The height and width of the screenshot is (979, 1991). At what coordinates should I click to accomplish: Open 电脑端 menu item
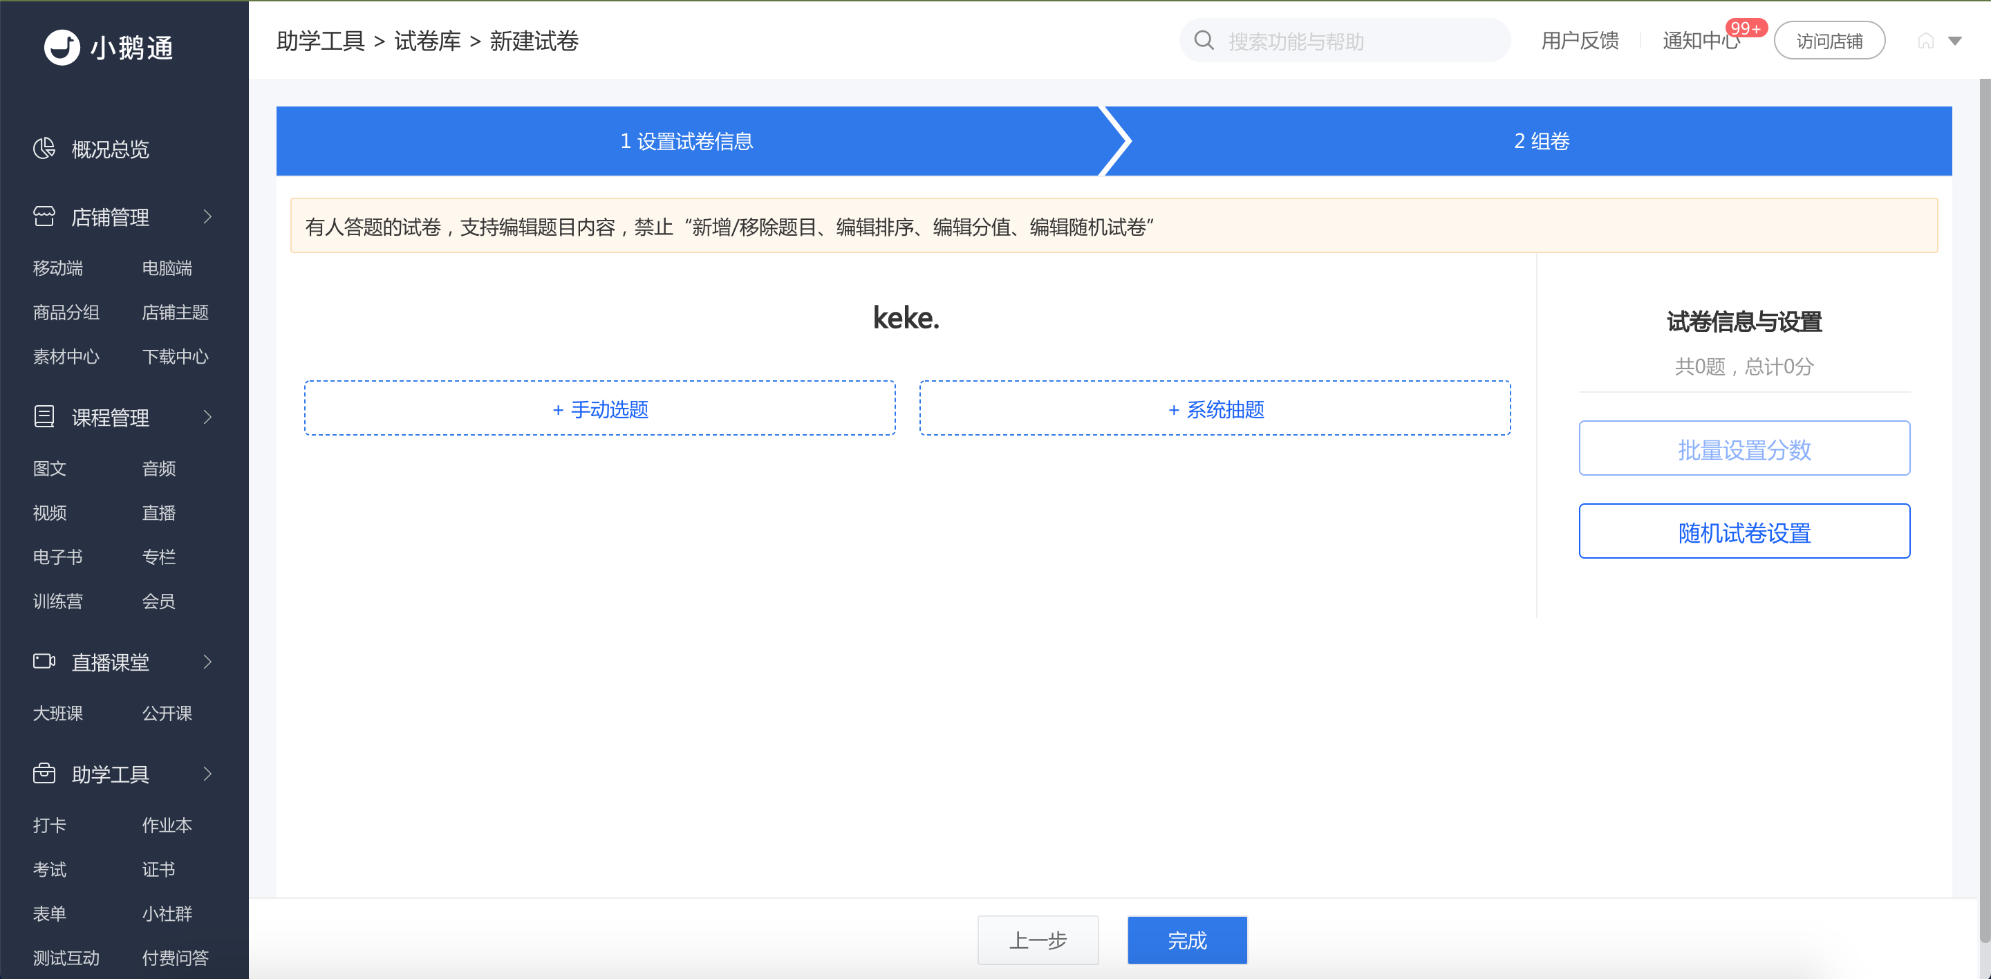(167, 268)
